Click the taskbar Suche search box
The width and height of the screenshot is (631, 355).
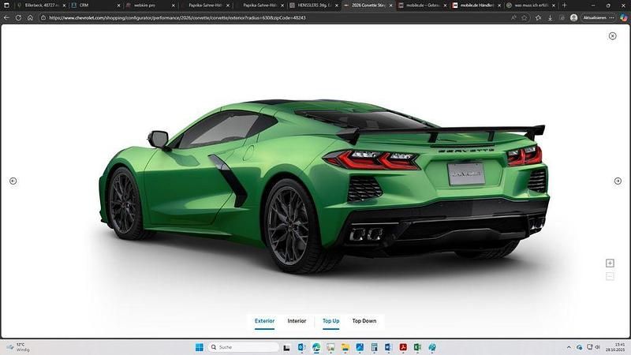pos(245,347)
